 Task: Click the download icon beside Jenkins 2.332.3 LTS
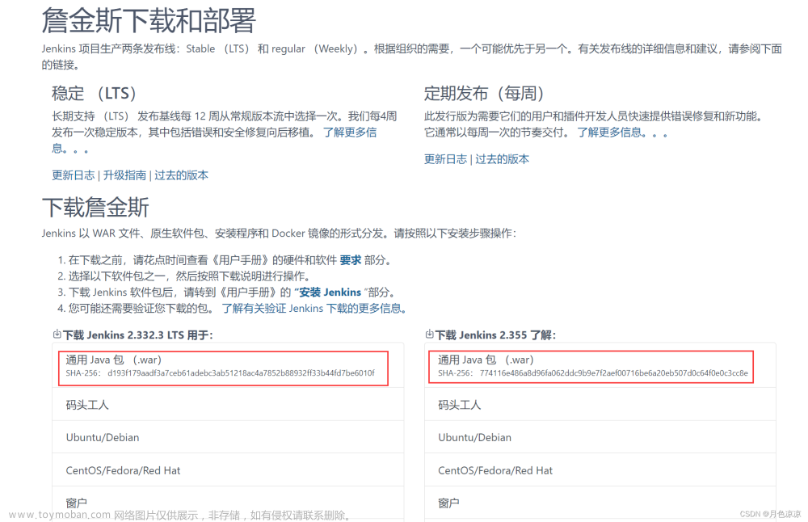click(57, 335)
